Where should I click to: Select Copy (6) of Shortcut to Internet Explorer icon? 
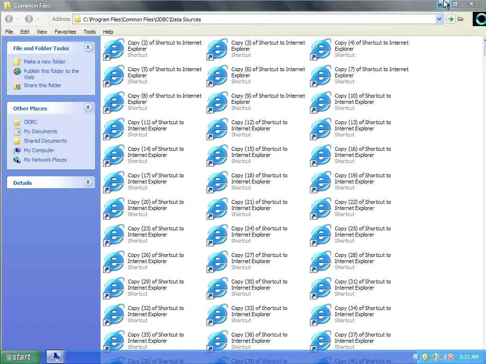tap(217, 76)
